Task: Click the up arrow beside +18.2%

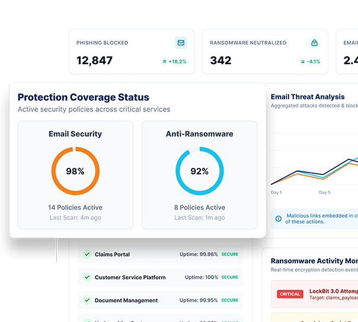Action: click(x=164, y=62)
